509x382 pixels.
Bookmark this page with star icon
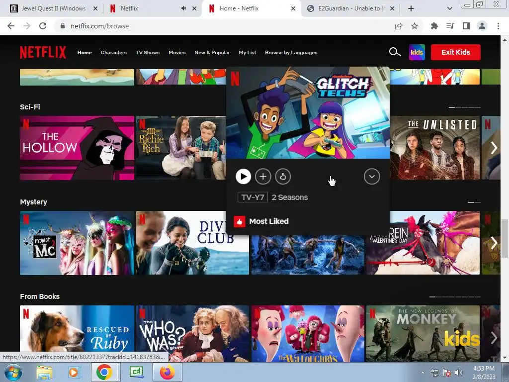(x=415, y=26)
